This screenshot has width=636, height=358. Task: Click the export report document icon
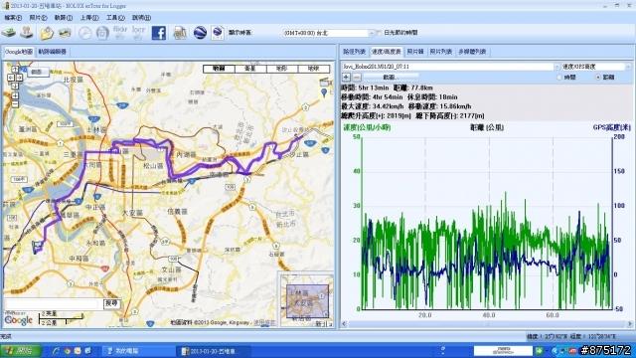tap(180, 33)
